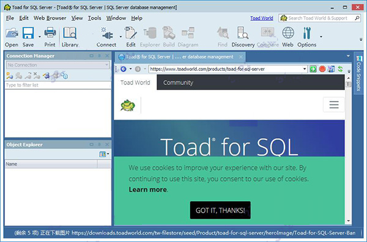
Task: Open the back button history dropdown
Action: [x=131, y=69]
